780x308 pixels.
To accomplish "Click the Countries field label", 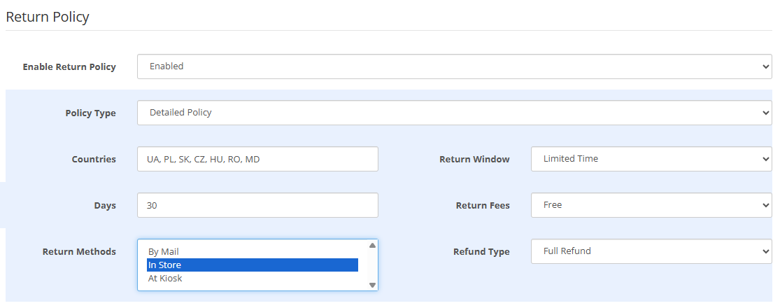I will tap(94, 160).
